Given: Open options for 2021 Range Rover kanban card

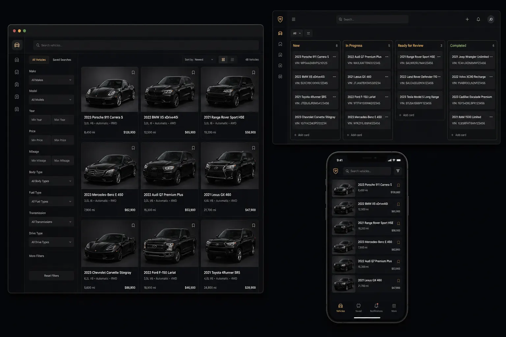Looking at the screenshot, I should [439, 57].
